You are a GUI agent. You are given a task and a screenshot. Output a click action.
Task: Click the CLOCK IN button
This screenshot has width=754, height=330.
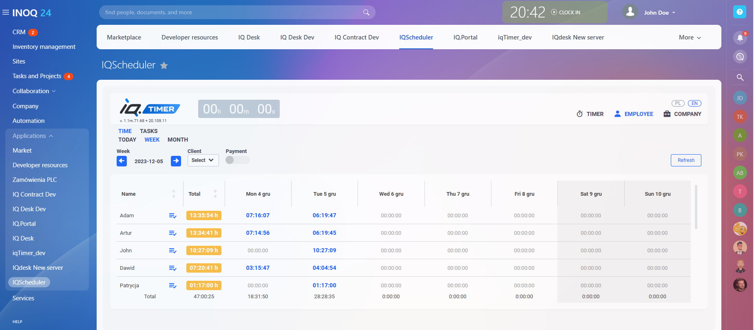[566, 13]
